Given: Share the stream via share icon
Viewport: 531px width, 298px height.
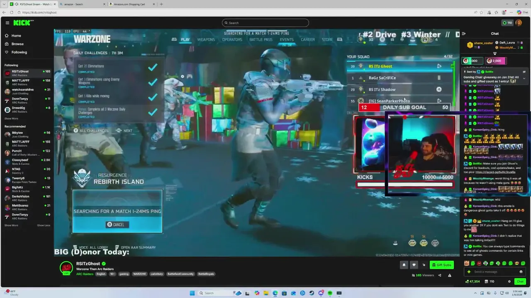Looking at the screenshot, I should coord(440,275).
